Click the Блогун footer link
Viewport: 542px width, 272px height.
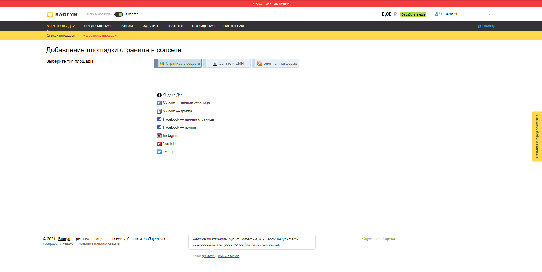(64, 239)
